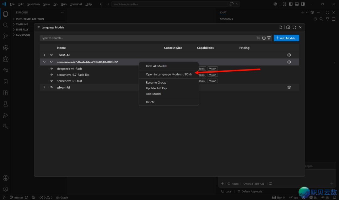Close the Language Models dialog
Screen dimensions: 339x200
(x=300, y=27)
